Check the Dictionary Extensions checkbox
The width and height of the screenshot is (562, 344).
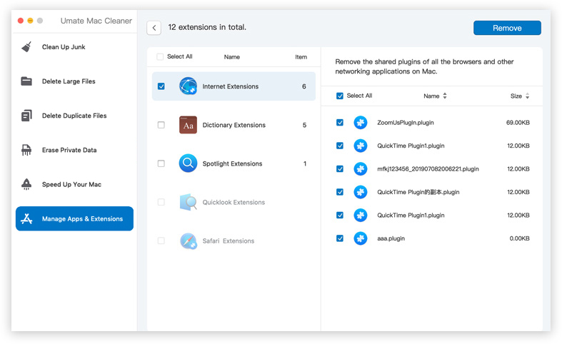point(161,125)
